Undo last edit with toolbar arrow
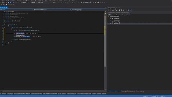The width and height of the screenshot is (172, 97). 13,2
